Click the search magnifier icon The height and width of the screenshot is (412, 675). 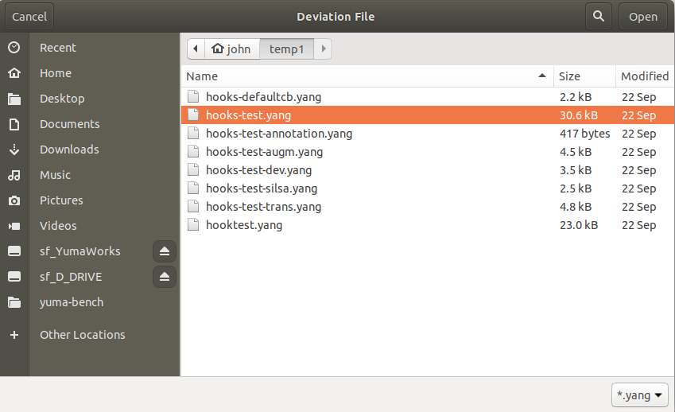pos(599,17)
